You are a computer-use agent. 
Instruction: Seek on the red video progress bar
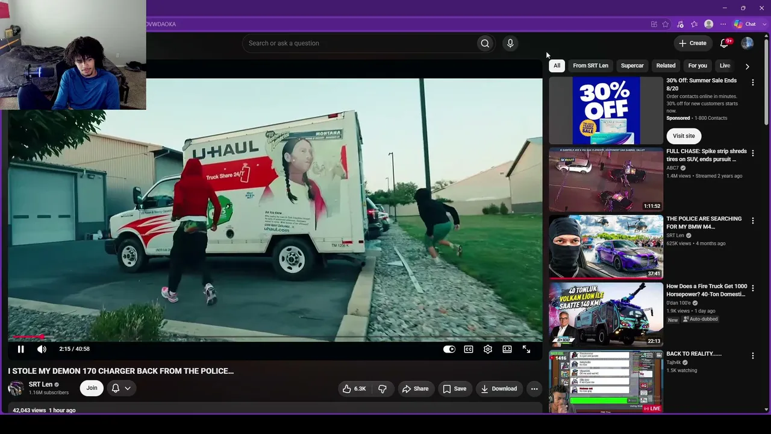click(x=275, y=337)
